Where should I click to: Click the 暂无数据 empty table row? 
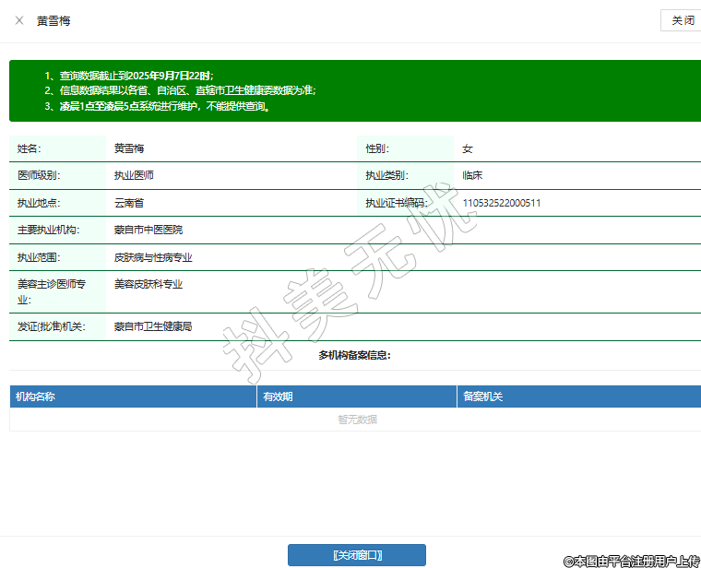click(356, 420)
